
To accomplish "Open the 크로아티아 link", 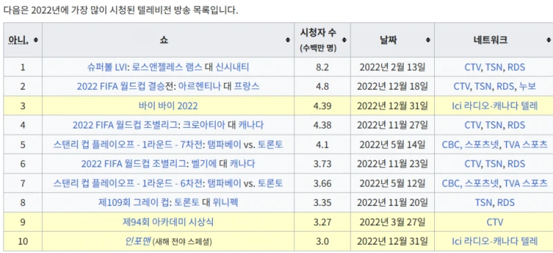I will pyautogui.click(x=203, y=125).
